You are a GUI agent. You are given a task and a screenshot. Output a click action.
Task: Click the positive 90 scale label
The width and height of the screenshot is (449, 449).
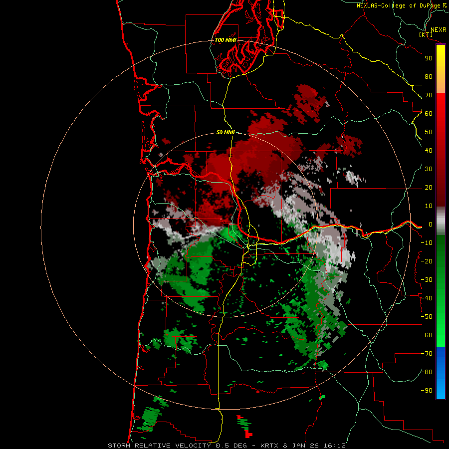(429, 58)
